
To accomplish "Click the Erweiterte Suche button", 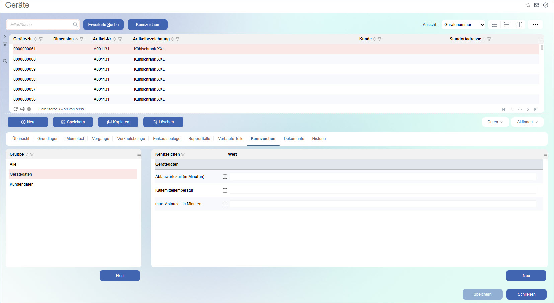I will click(103, 25).
